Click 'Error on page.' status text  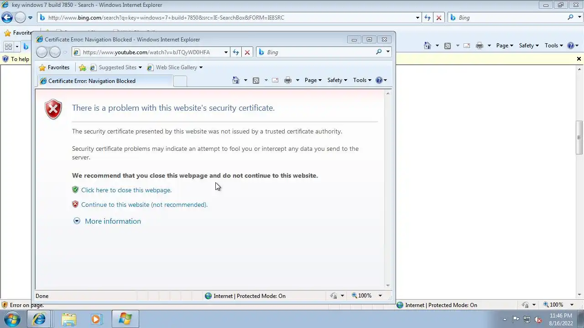(x=27, y=305)
